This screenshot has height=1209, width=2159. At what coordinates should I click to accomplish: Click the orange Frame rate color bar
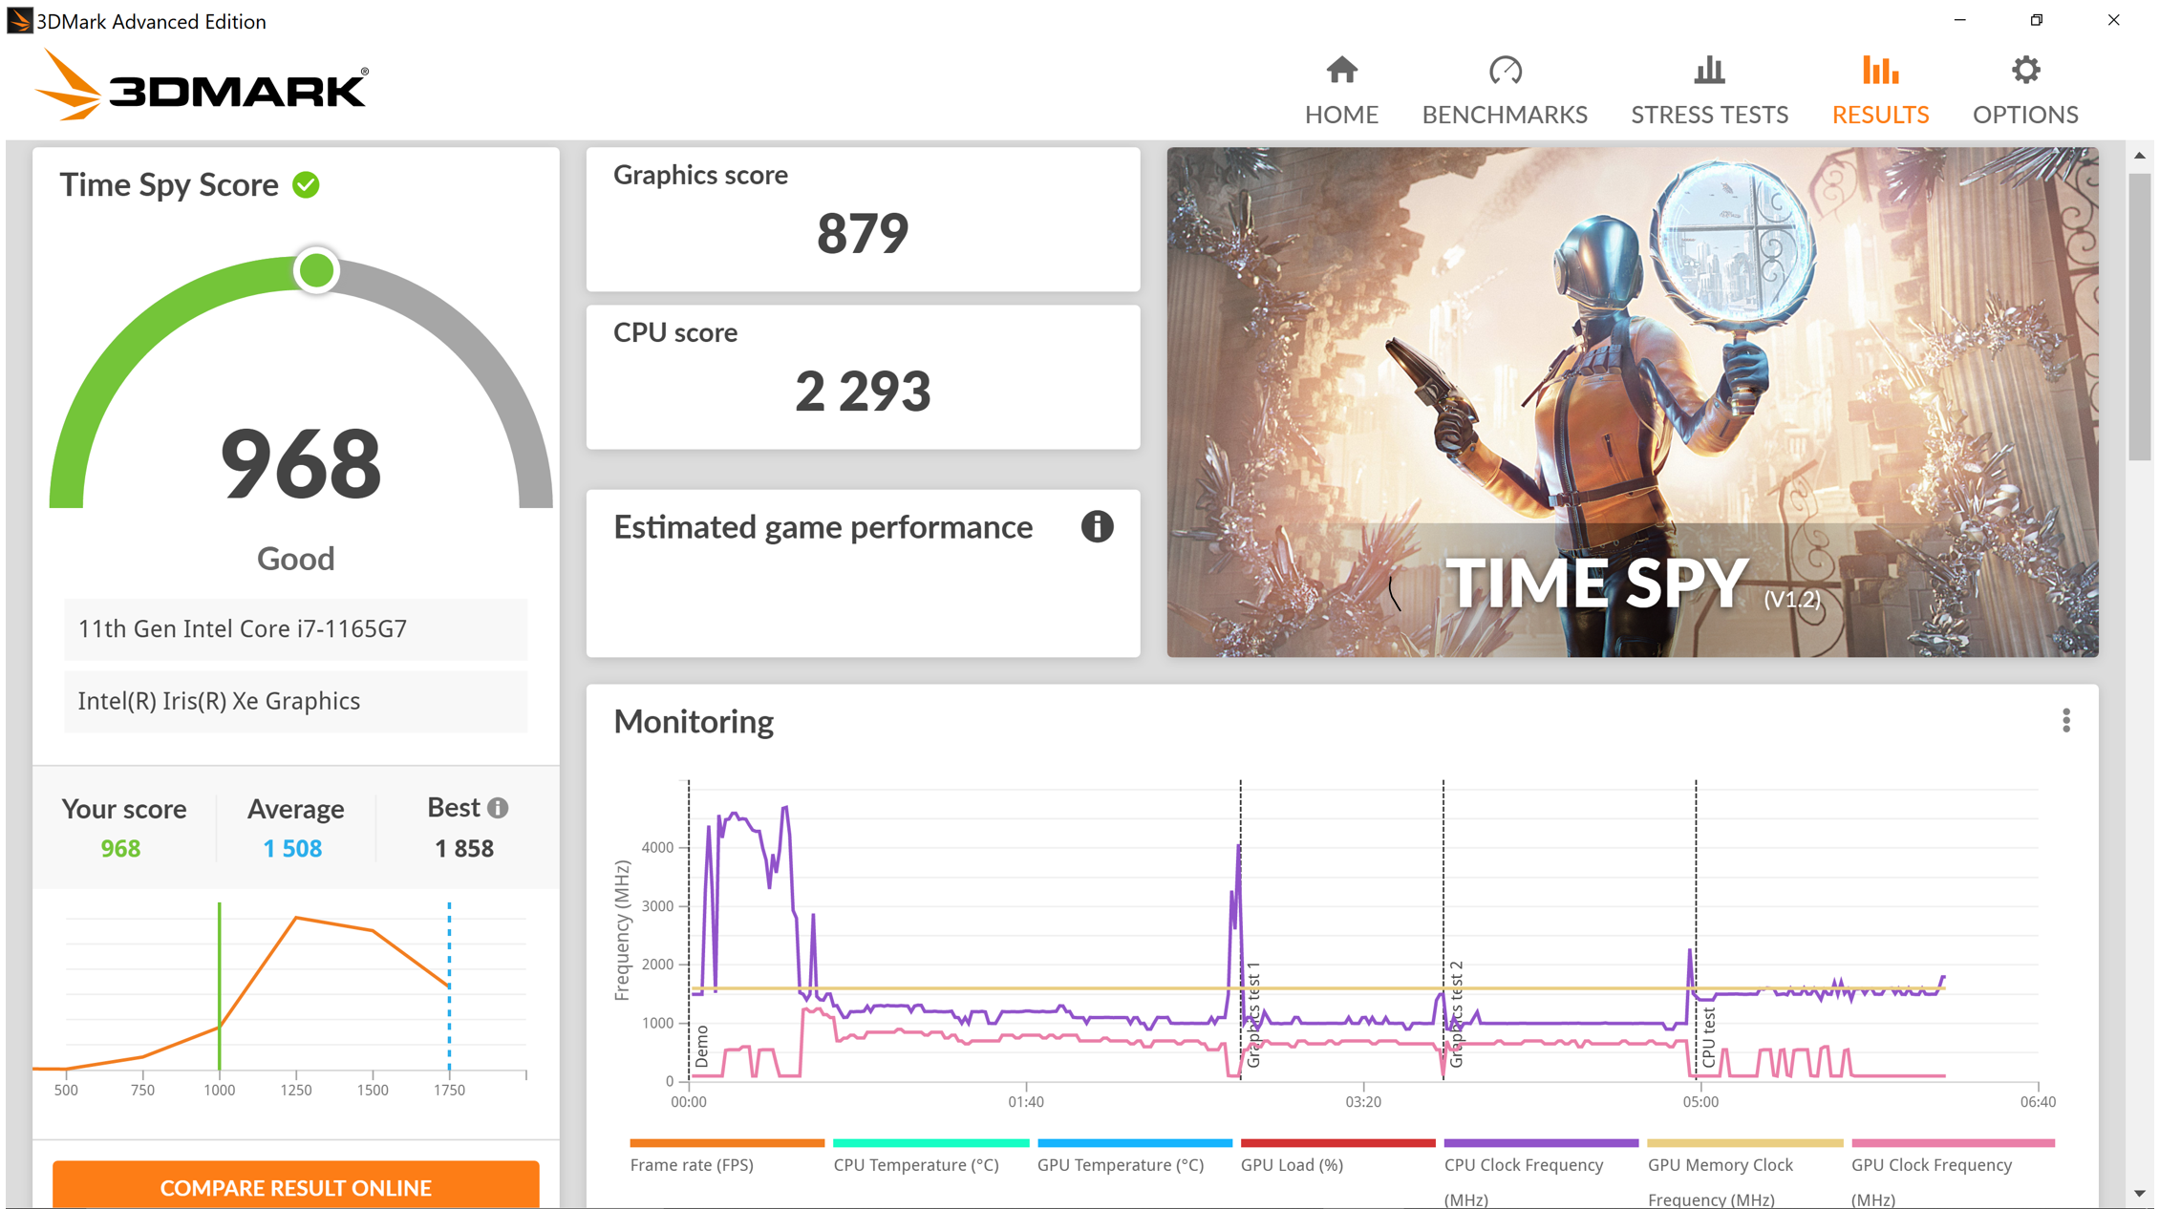[x=726, y=1142]
